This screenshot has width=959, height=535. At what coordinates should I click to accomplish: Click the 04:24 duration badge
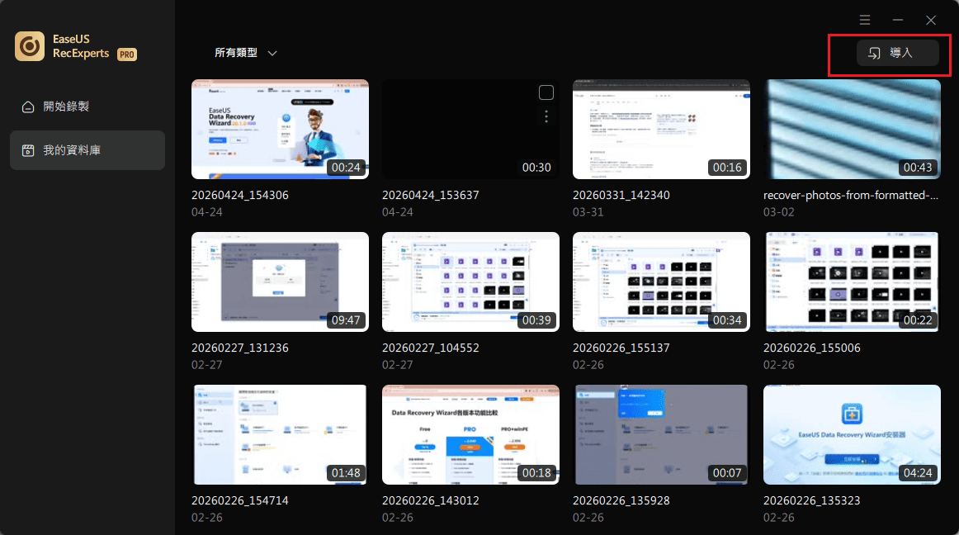[918, 472]
